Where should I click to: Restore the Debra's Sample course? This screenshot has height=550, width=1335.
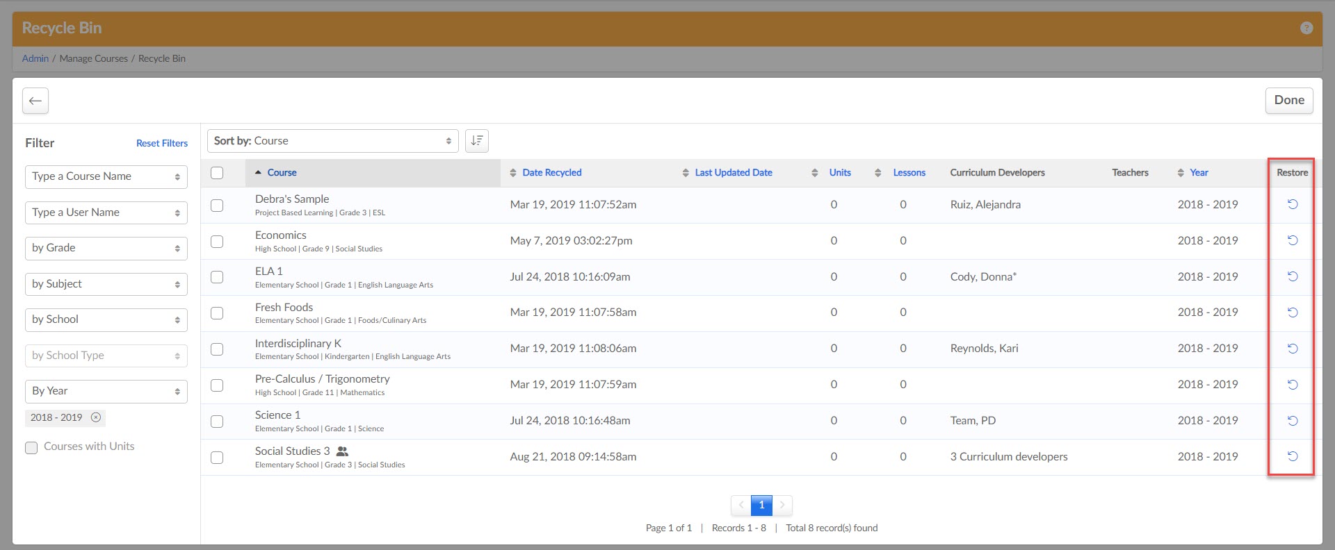point(1293,204)
